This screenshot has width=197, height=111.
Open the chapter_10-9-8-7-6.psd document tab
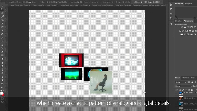point(116,2)
